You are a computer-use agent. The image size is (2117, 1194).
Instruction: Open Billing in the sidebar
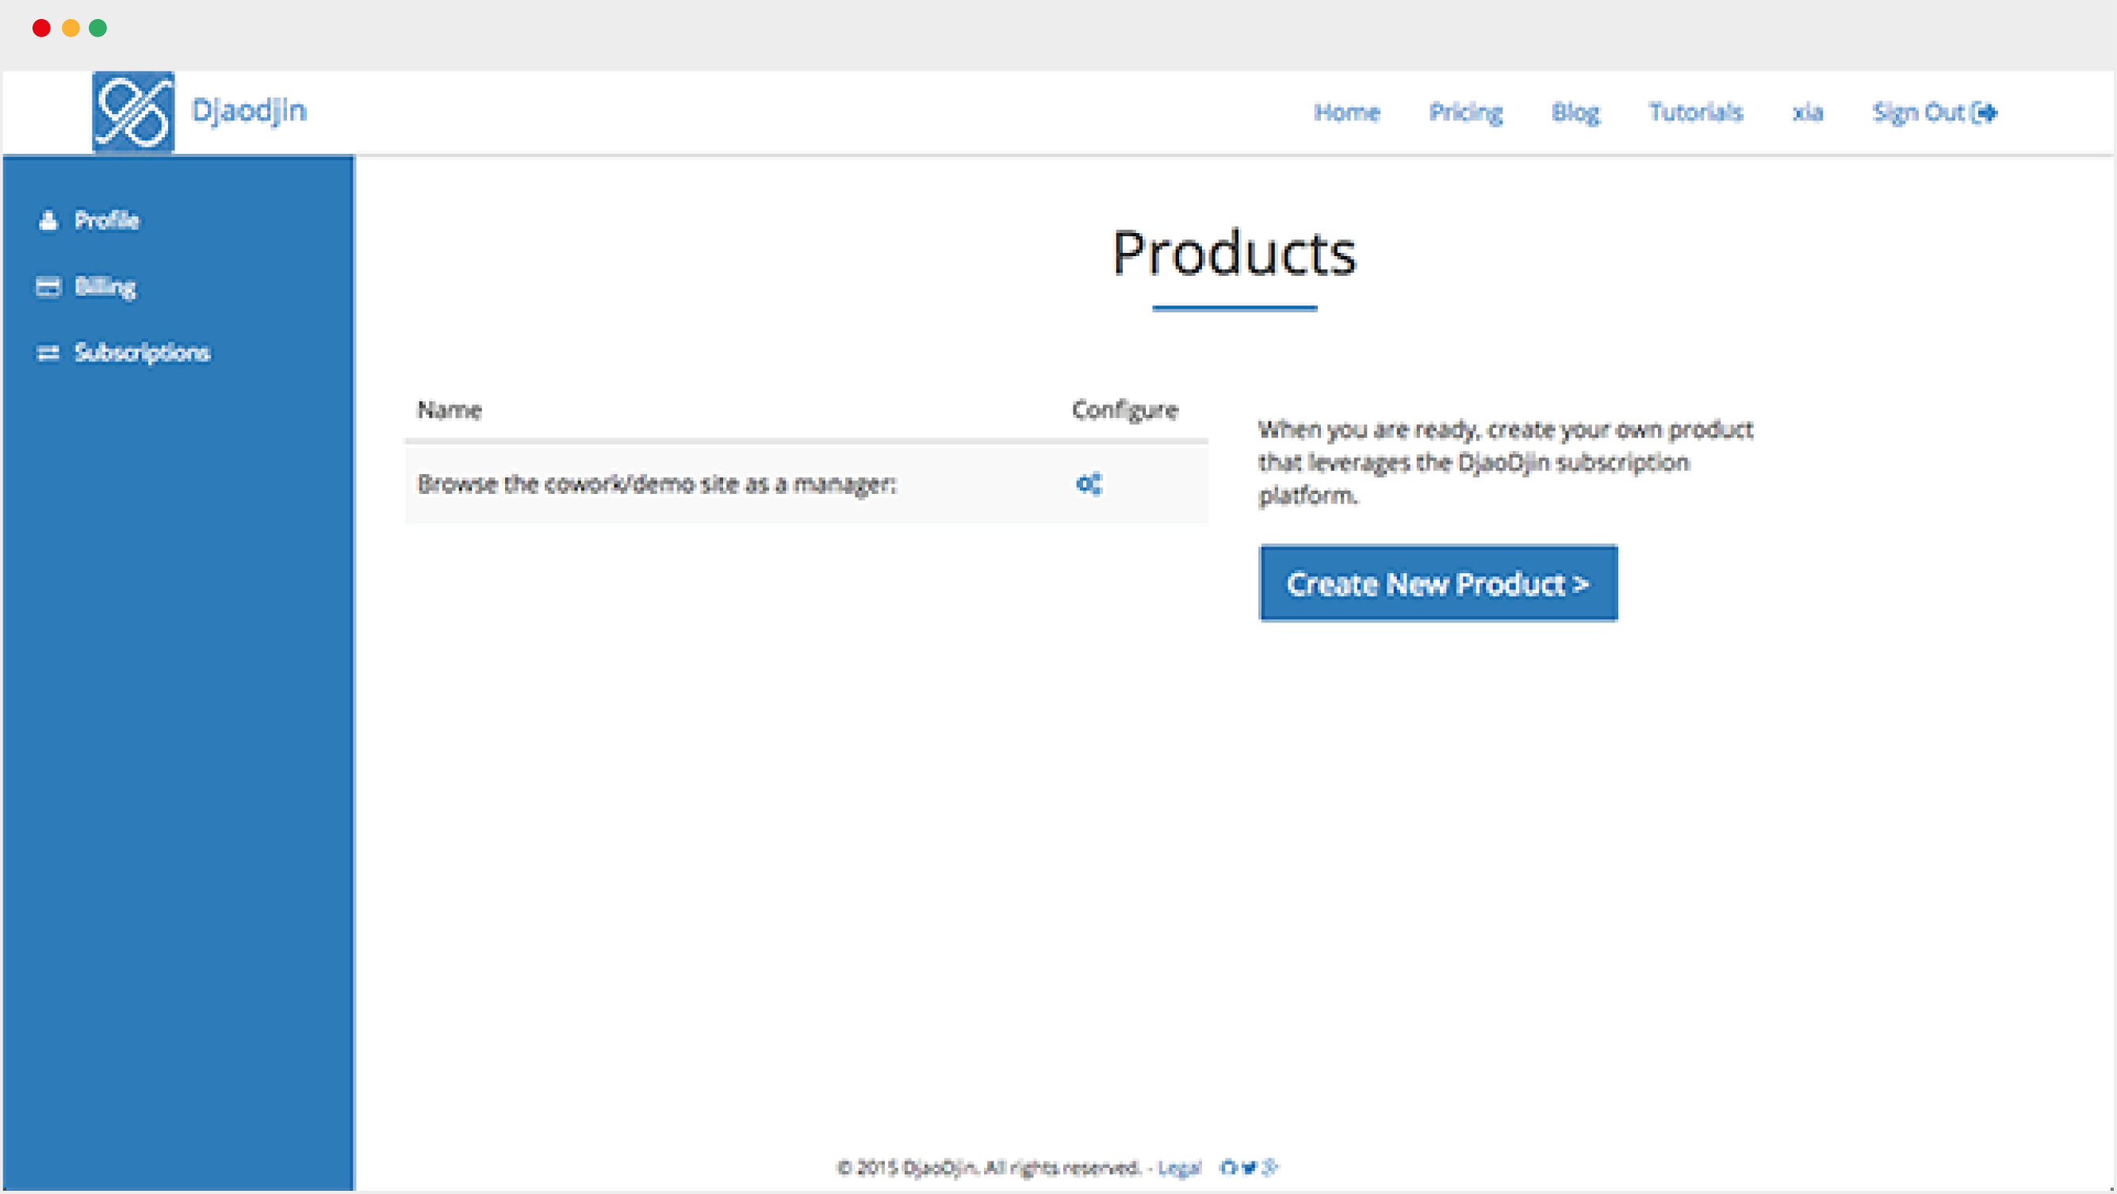(x=105, y=287)
